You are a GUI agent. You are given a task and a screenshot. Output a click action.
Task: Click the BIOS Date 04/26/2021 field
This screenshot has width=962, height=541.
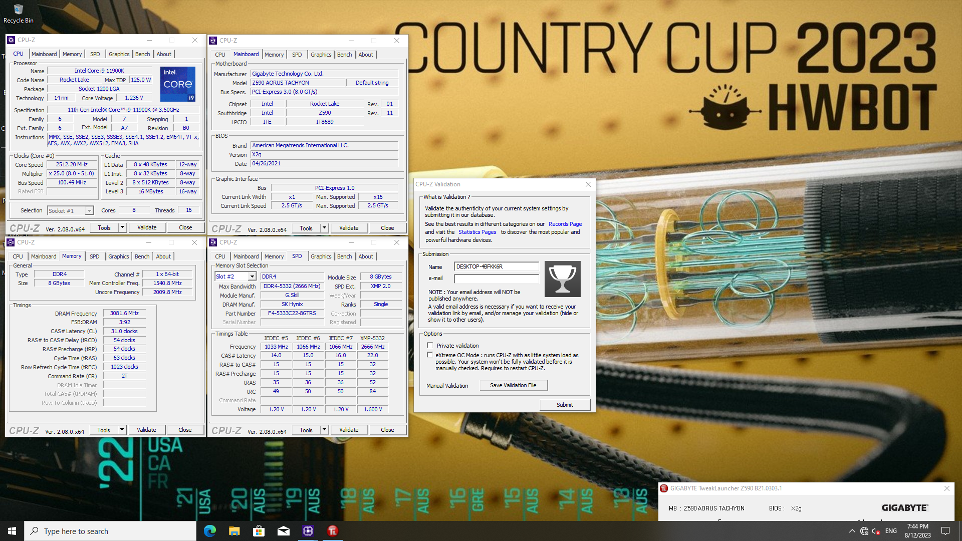[324, 163]
